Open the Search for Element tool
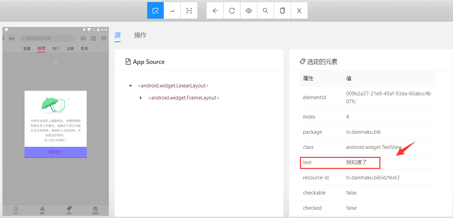 pyautogui.click(x=265, y=11)
